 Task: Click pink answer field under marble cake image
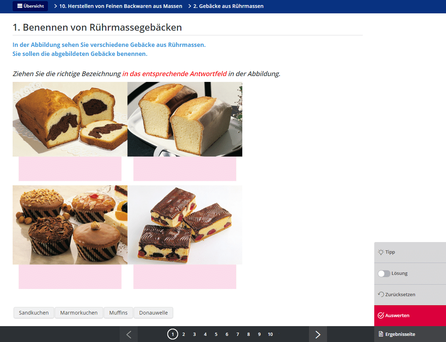click(x=70, y=168)
